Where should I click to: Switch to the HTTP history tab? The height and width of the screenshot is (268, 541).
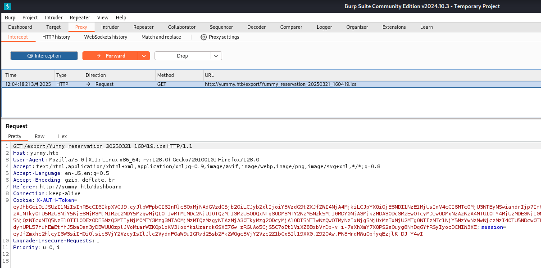(56, 37)
